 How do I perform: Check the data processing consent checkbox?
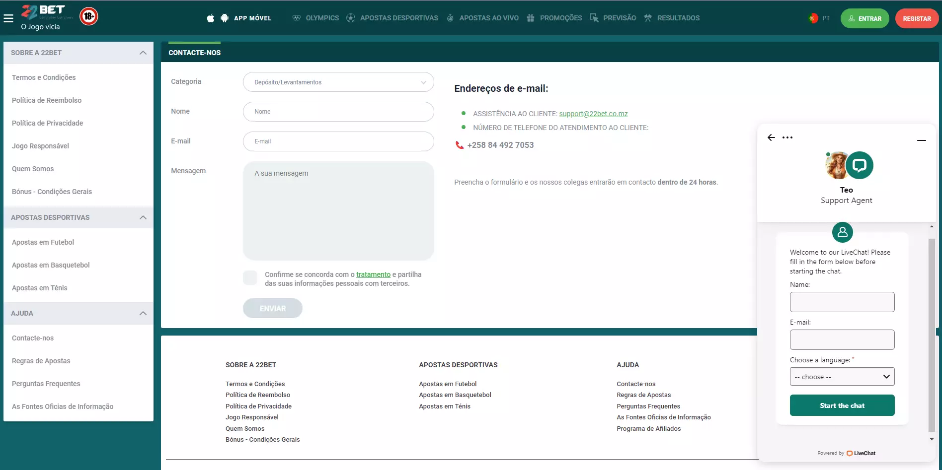point(250,277)
